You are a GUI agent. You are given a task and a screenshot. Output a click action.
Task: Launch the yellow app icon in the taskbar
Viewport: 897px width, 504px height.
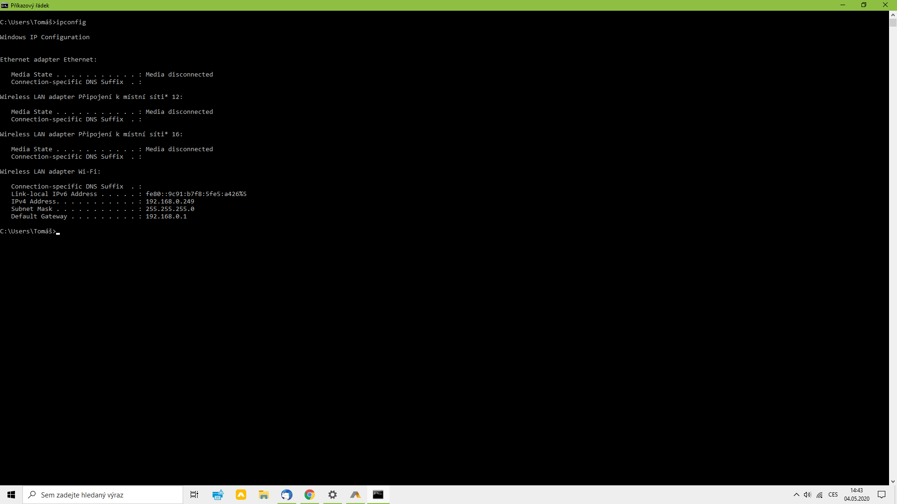click(241, 495)
